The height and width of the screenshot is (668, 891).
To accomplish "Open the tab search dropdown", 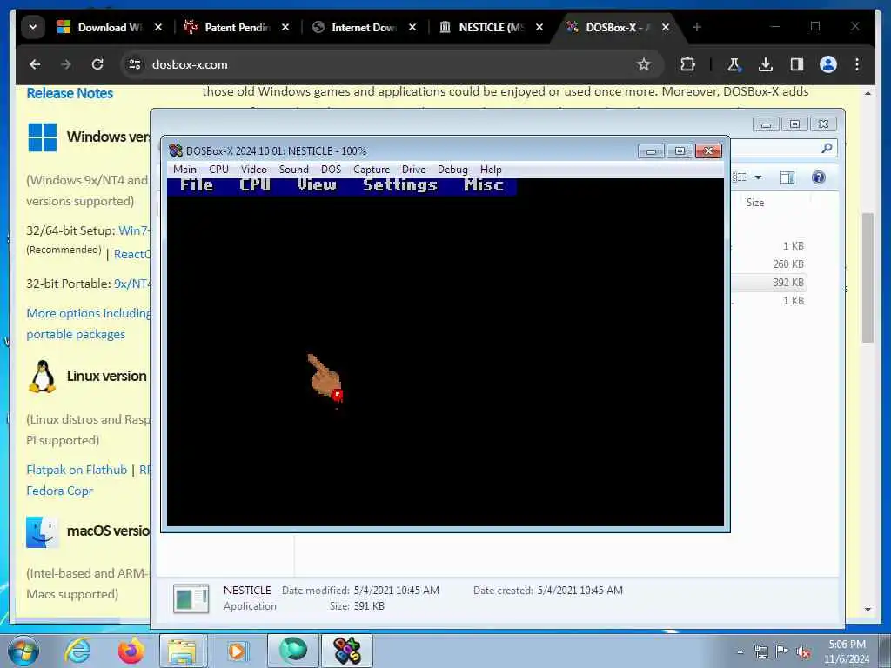I will tap(33, 27).
